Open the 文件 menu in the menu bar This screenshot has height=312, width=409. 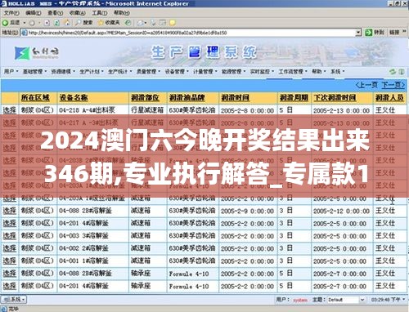tap(11, 13)
